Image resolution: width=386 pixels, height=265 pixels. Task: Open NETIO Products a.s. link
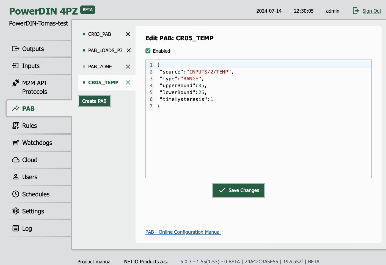(x=146, y=262)
